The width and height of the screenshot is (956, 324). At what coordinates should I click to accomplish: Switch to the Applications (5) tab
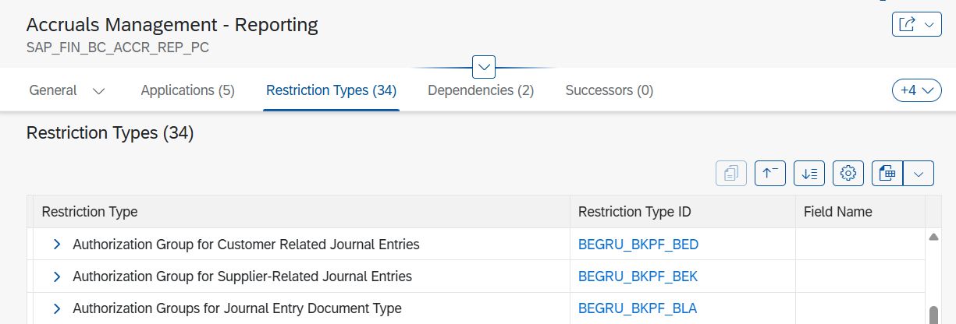[187, 90]
